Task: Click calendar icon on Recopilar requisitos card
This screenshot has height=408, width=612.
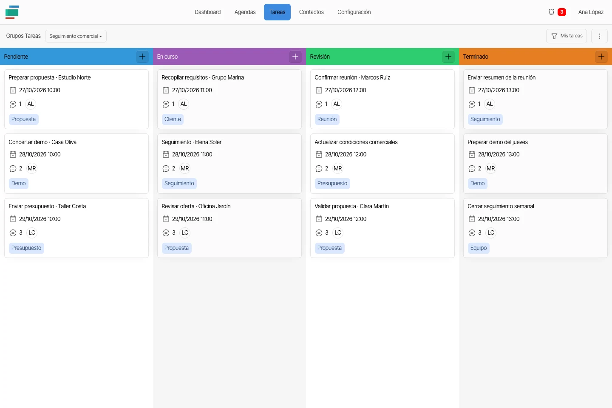Action: [166, 90]
